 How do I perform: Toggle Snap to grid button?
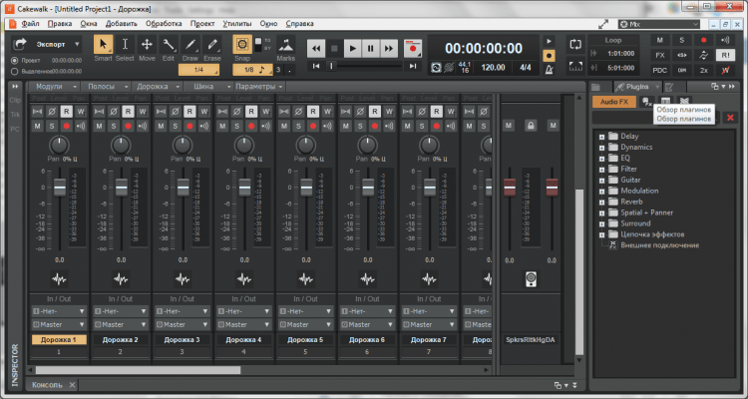point(241,45)
